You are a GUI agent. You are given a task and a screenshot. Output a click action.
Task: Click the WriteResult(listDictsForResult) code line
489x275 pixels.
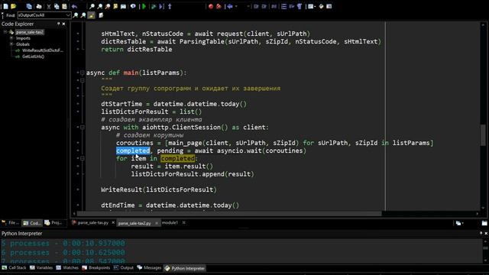click(159, 189)
